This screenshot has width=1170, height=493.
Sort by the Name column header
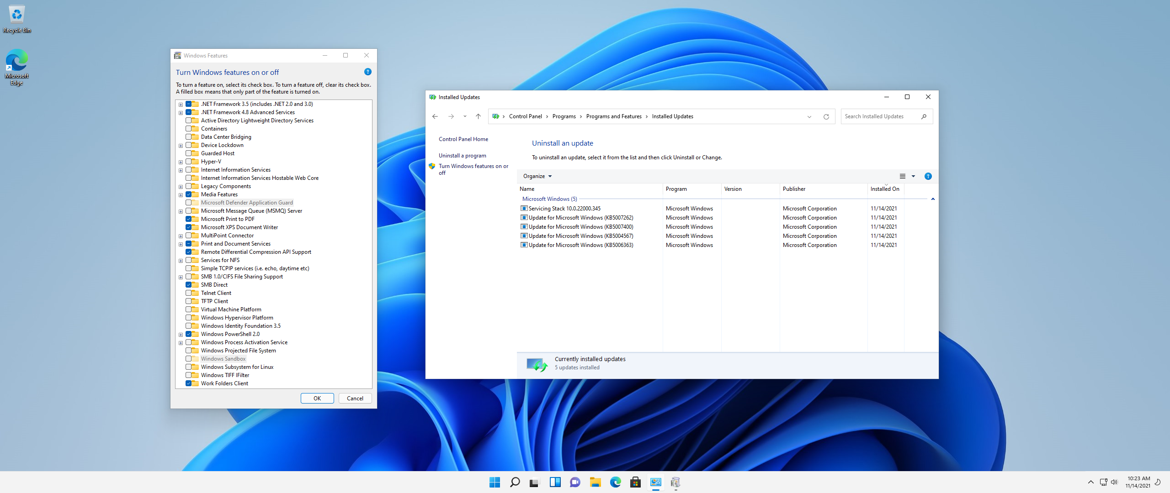[590, 189]
